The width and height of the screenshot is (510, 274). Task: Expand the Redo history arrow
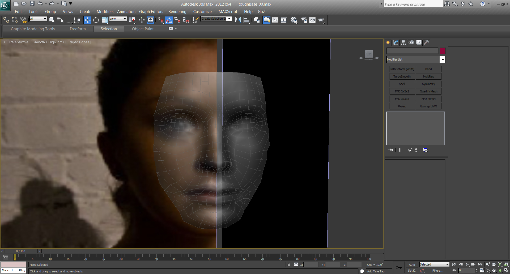[58, 3]
